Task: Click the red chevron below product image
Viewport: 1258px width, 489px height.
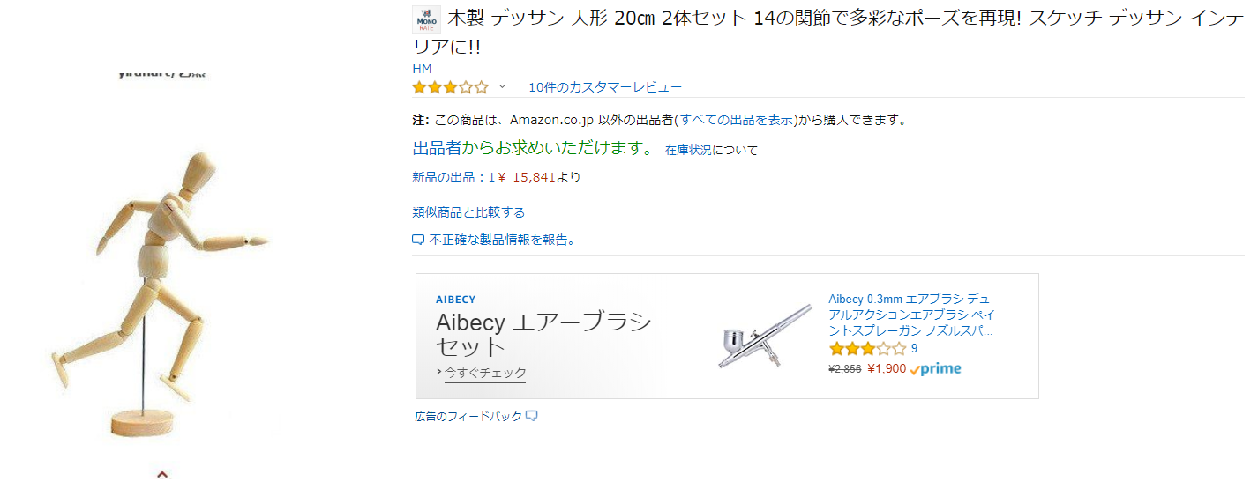Action: pyautogui.click(x=162, y=474)
